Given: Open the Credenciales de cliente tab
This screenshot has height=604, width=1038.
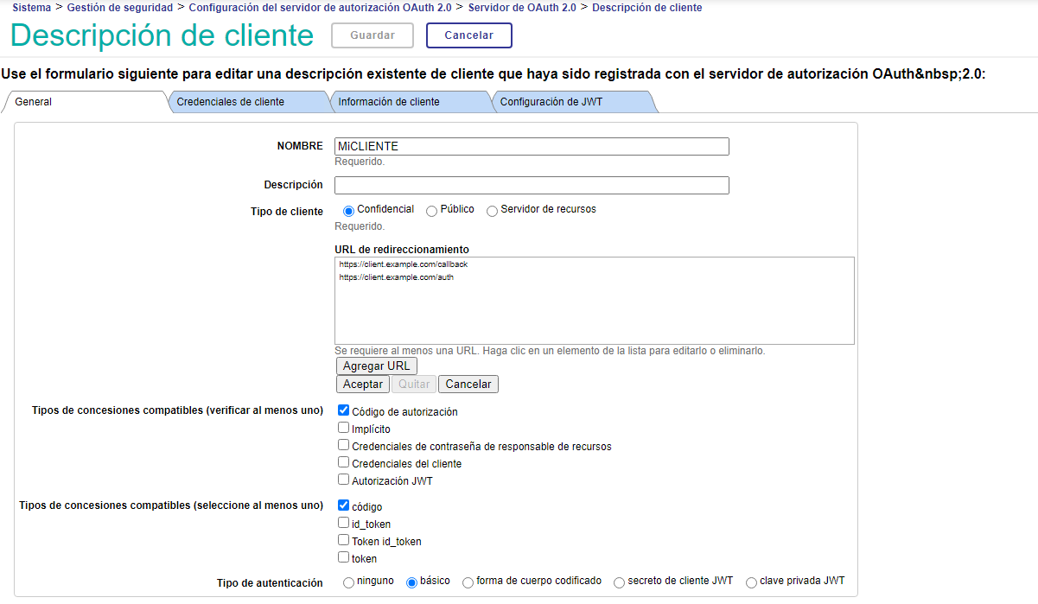Looking at the screenshot, I should click(230, 102).
